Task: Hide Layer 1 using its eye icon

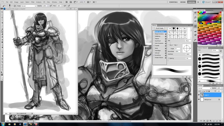Action: [199, 95]
